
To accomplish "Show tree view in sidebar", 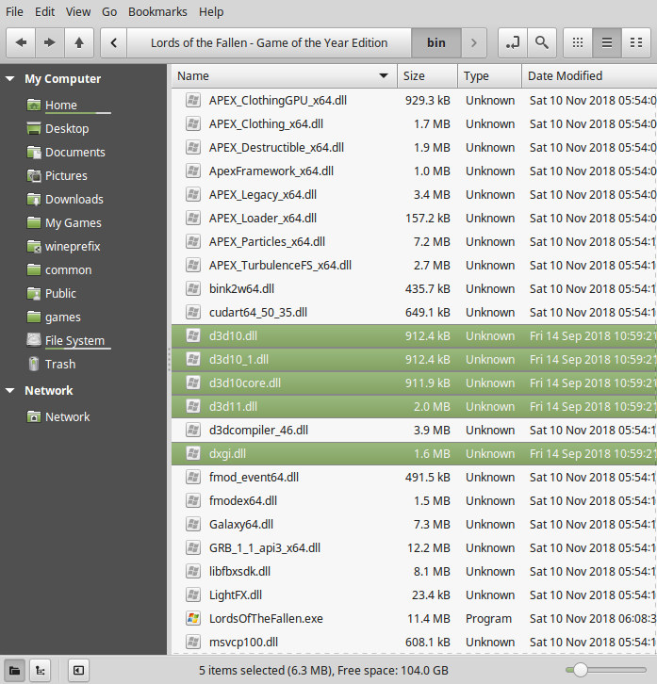I will [41, 671].
